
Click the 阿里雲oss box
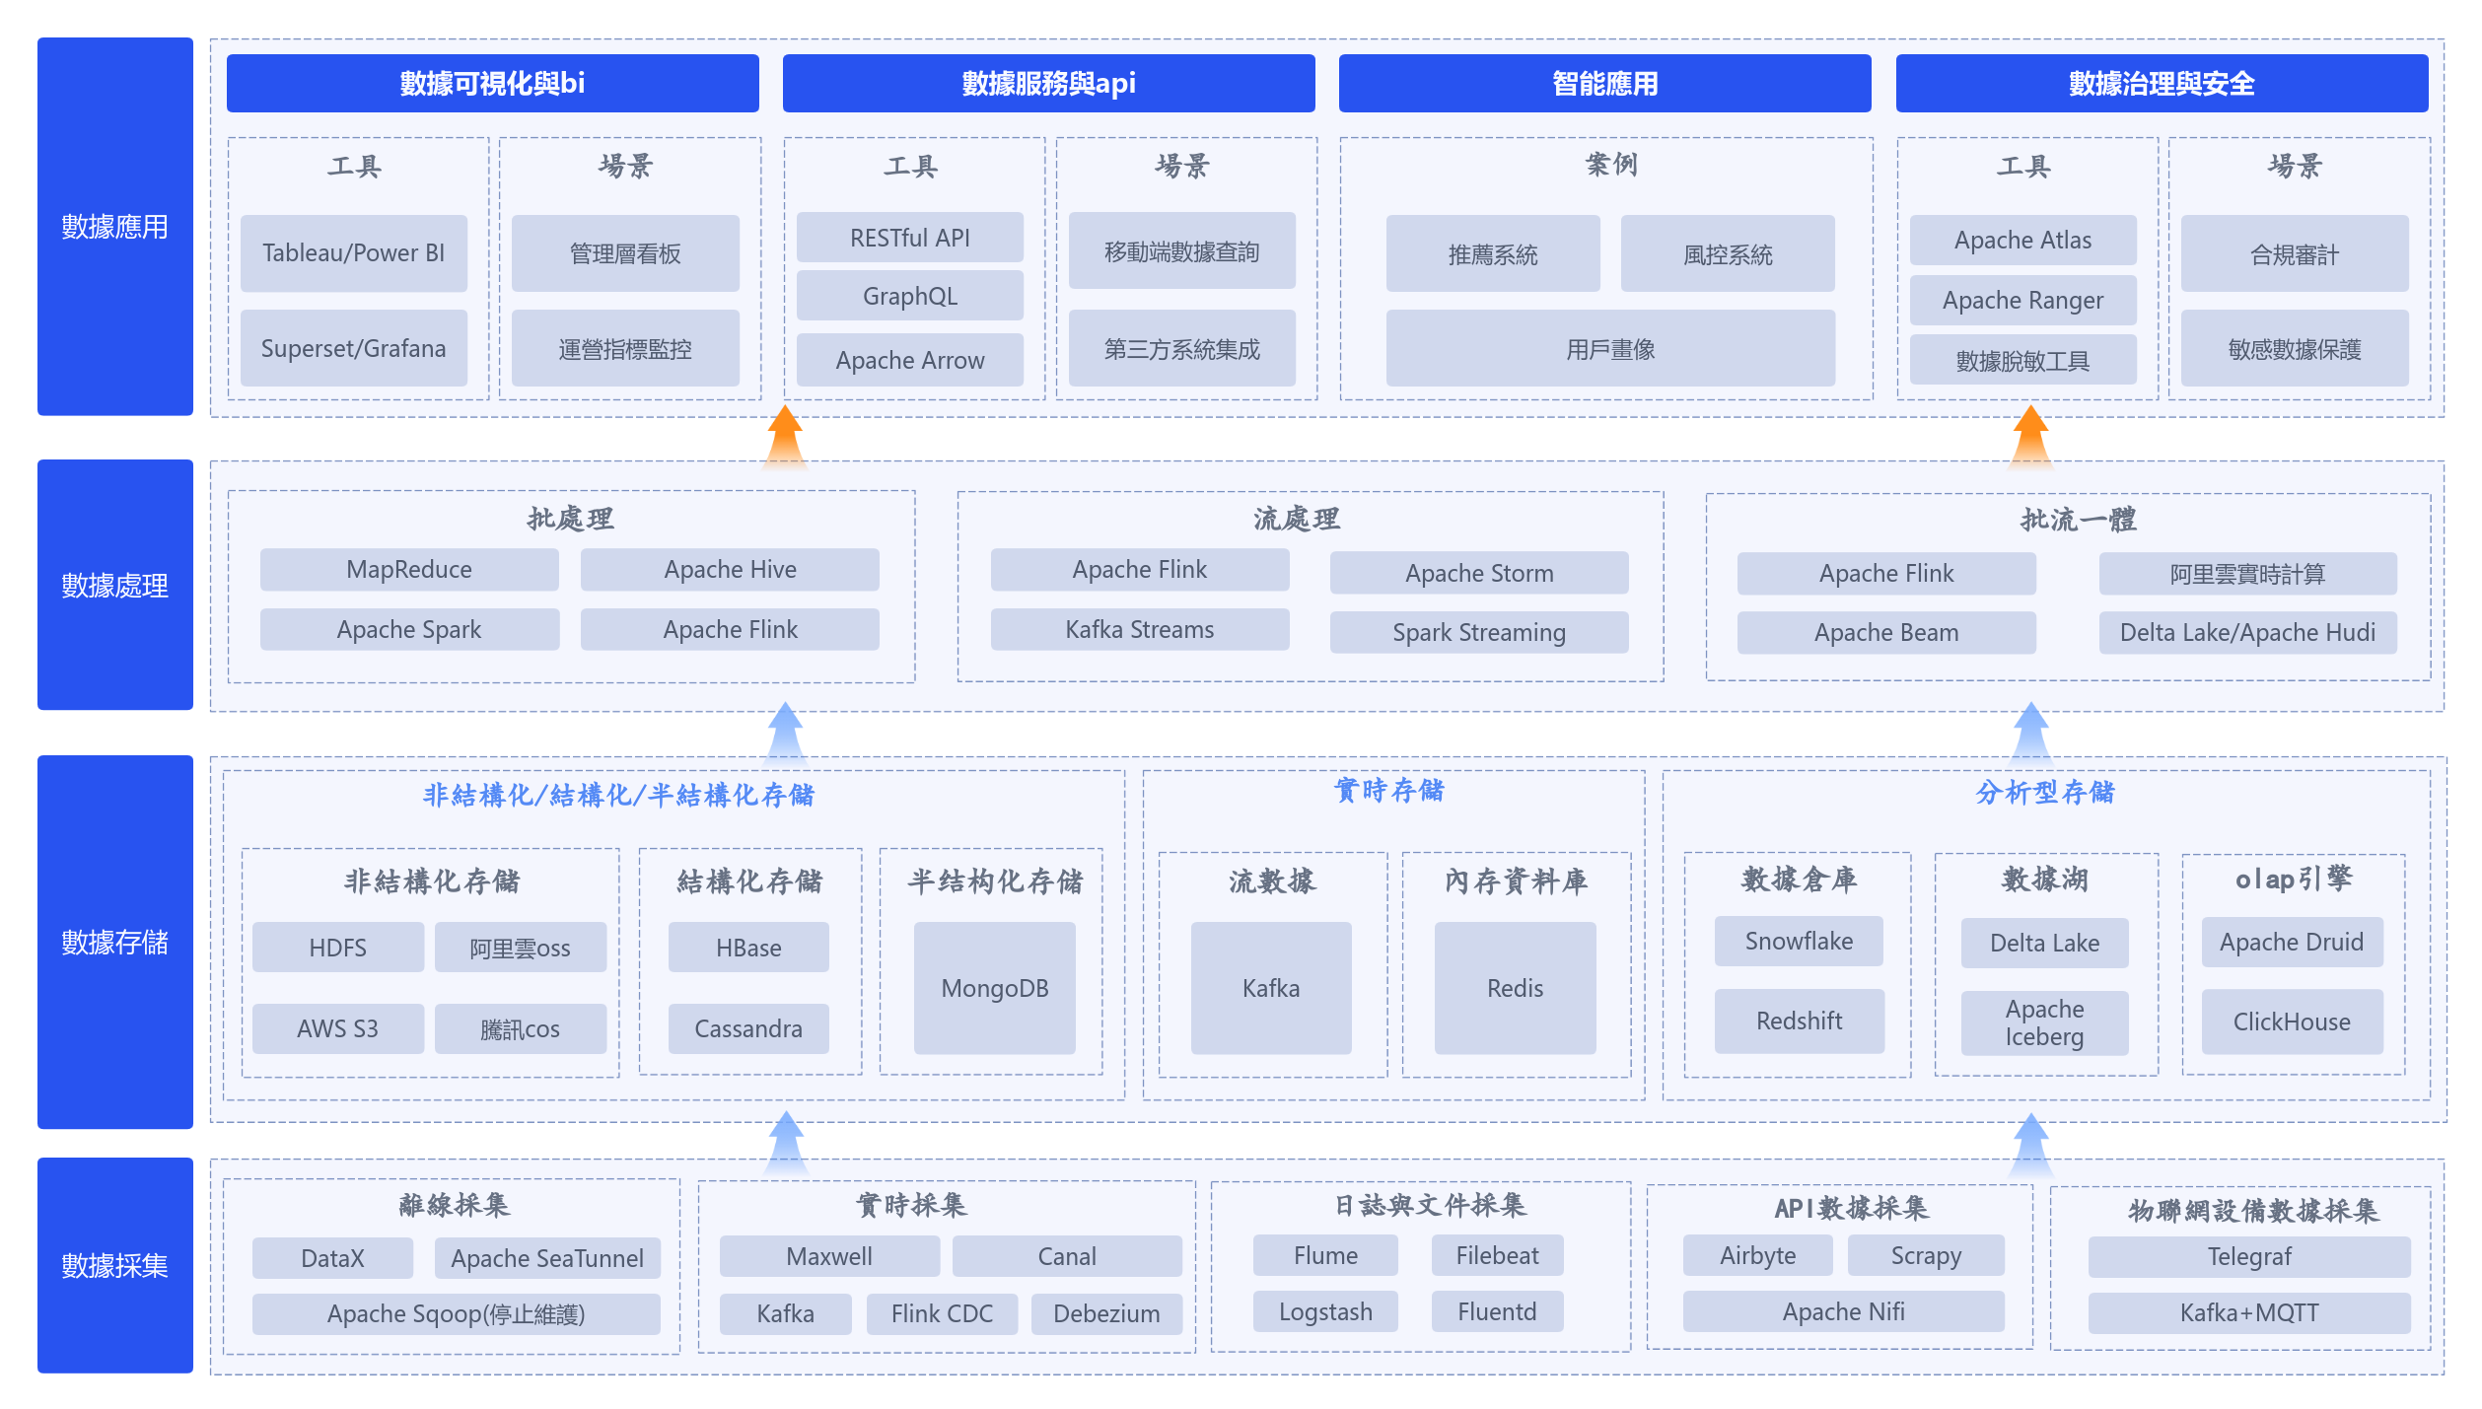520,948
